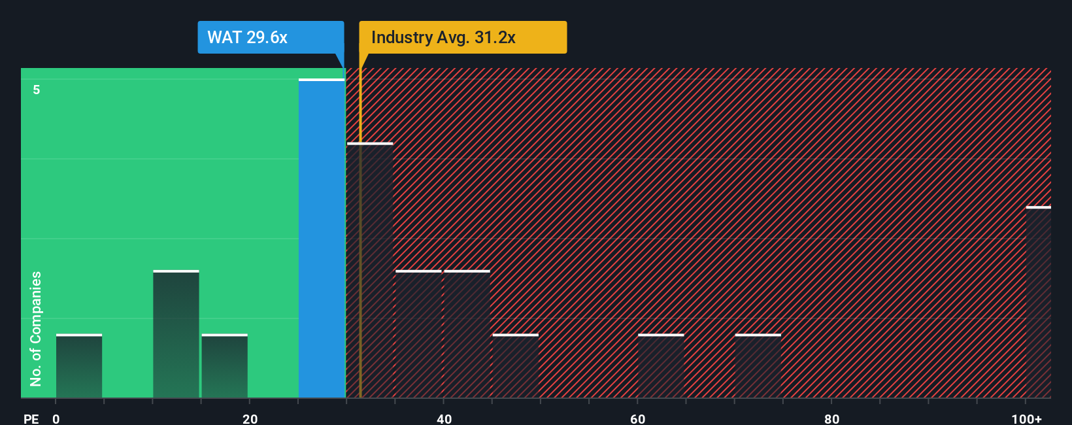Click the bar between 35 and 40
1072x425 pixels.
[x=418, y=334]
